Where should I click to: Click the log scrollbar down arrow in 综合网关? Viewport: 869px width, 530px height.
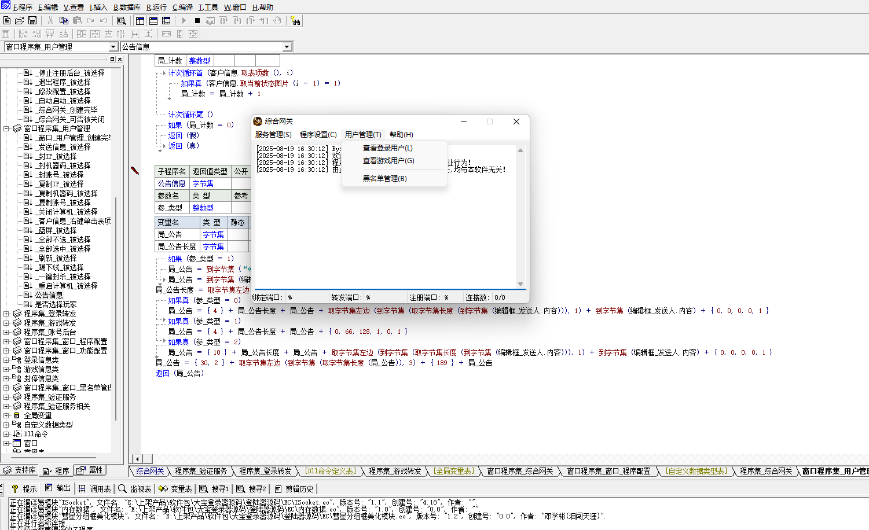click(520, 284)
